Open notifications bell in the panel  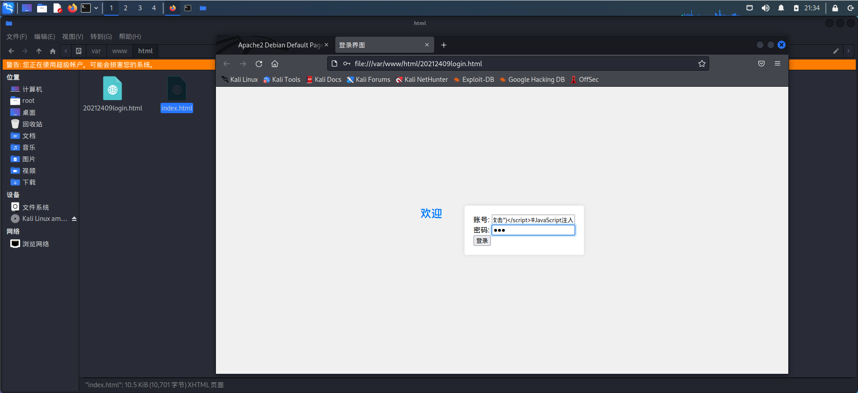[x=781, y=8]
